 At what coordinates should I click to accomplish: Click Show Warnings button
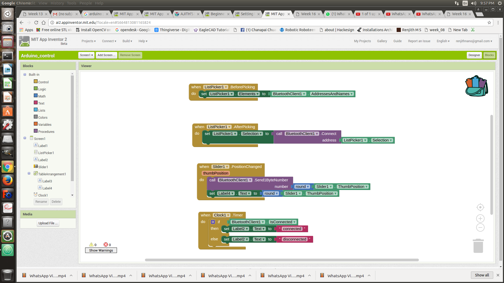coord(101,250)
